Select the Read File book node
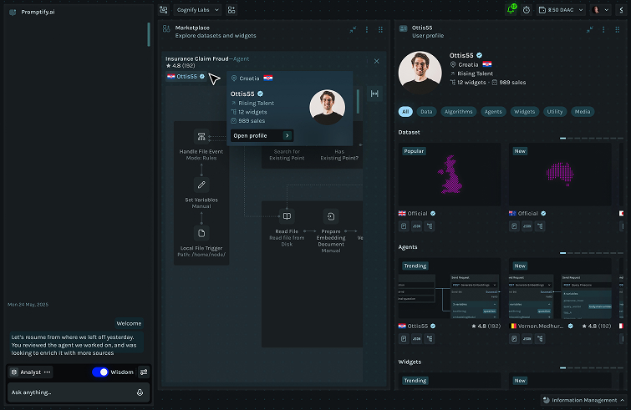631x410 pixels. [x=287, y=216]
